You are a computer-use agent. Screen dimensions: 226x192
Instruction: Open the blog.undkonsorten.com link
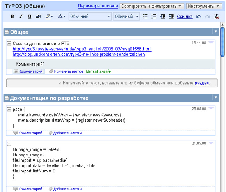pyautogui.click(x=79, y=54)
